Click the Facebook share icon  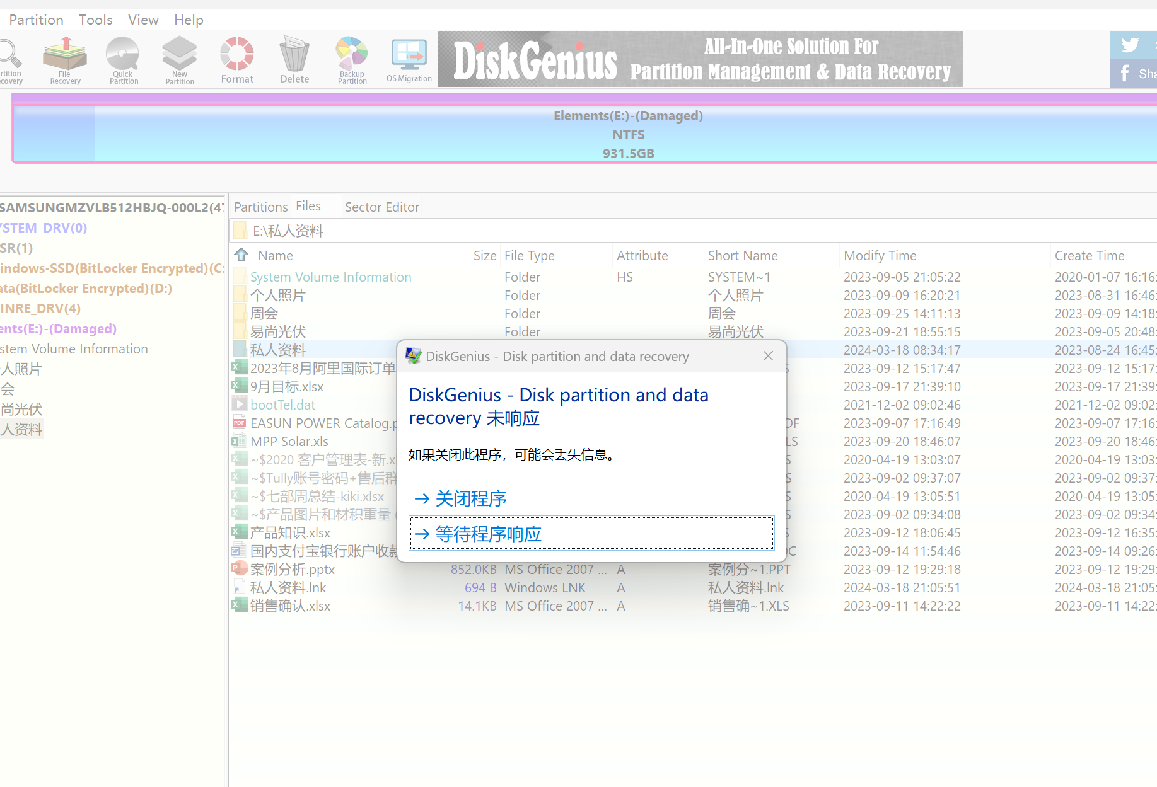tap(1125, 73)
